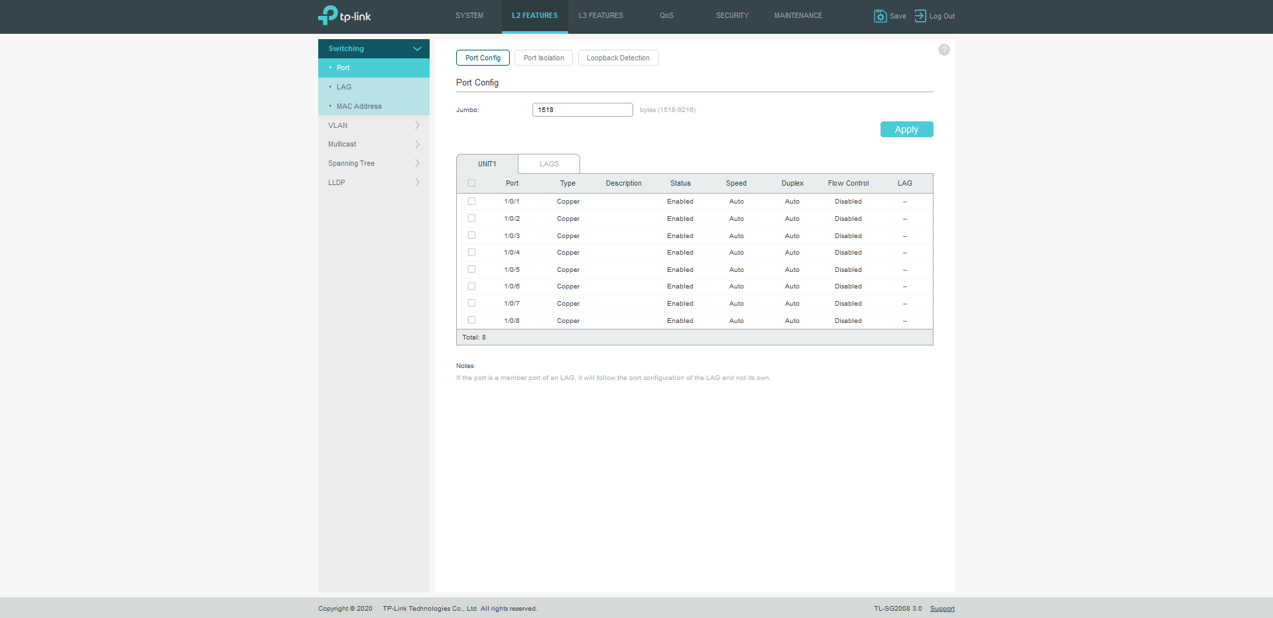Open the QoS top menu
Viewport: 1273px width, 618px height.
click(666, 15)
